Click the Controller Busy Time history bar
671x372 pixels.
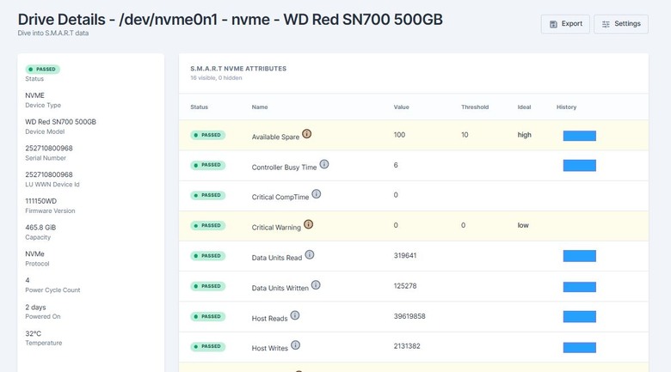(x=580, y=166)
